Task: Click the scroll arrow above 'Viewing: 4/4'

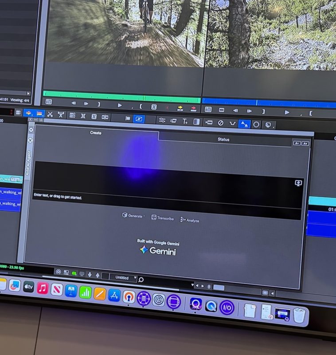Action: pyautogui.click(x=28, y=93)
